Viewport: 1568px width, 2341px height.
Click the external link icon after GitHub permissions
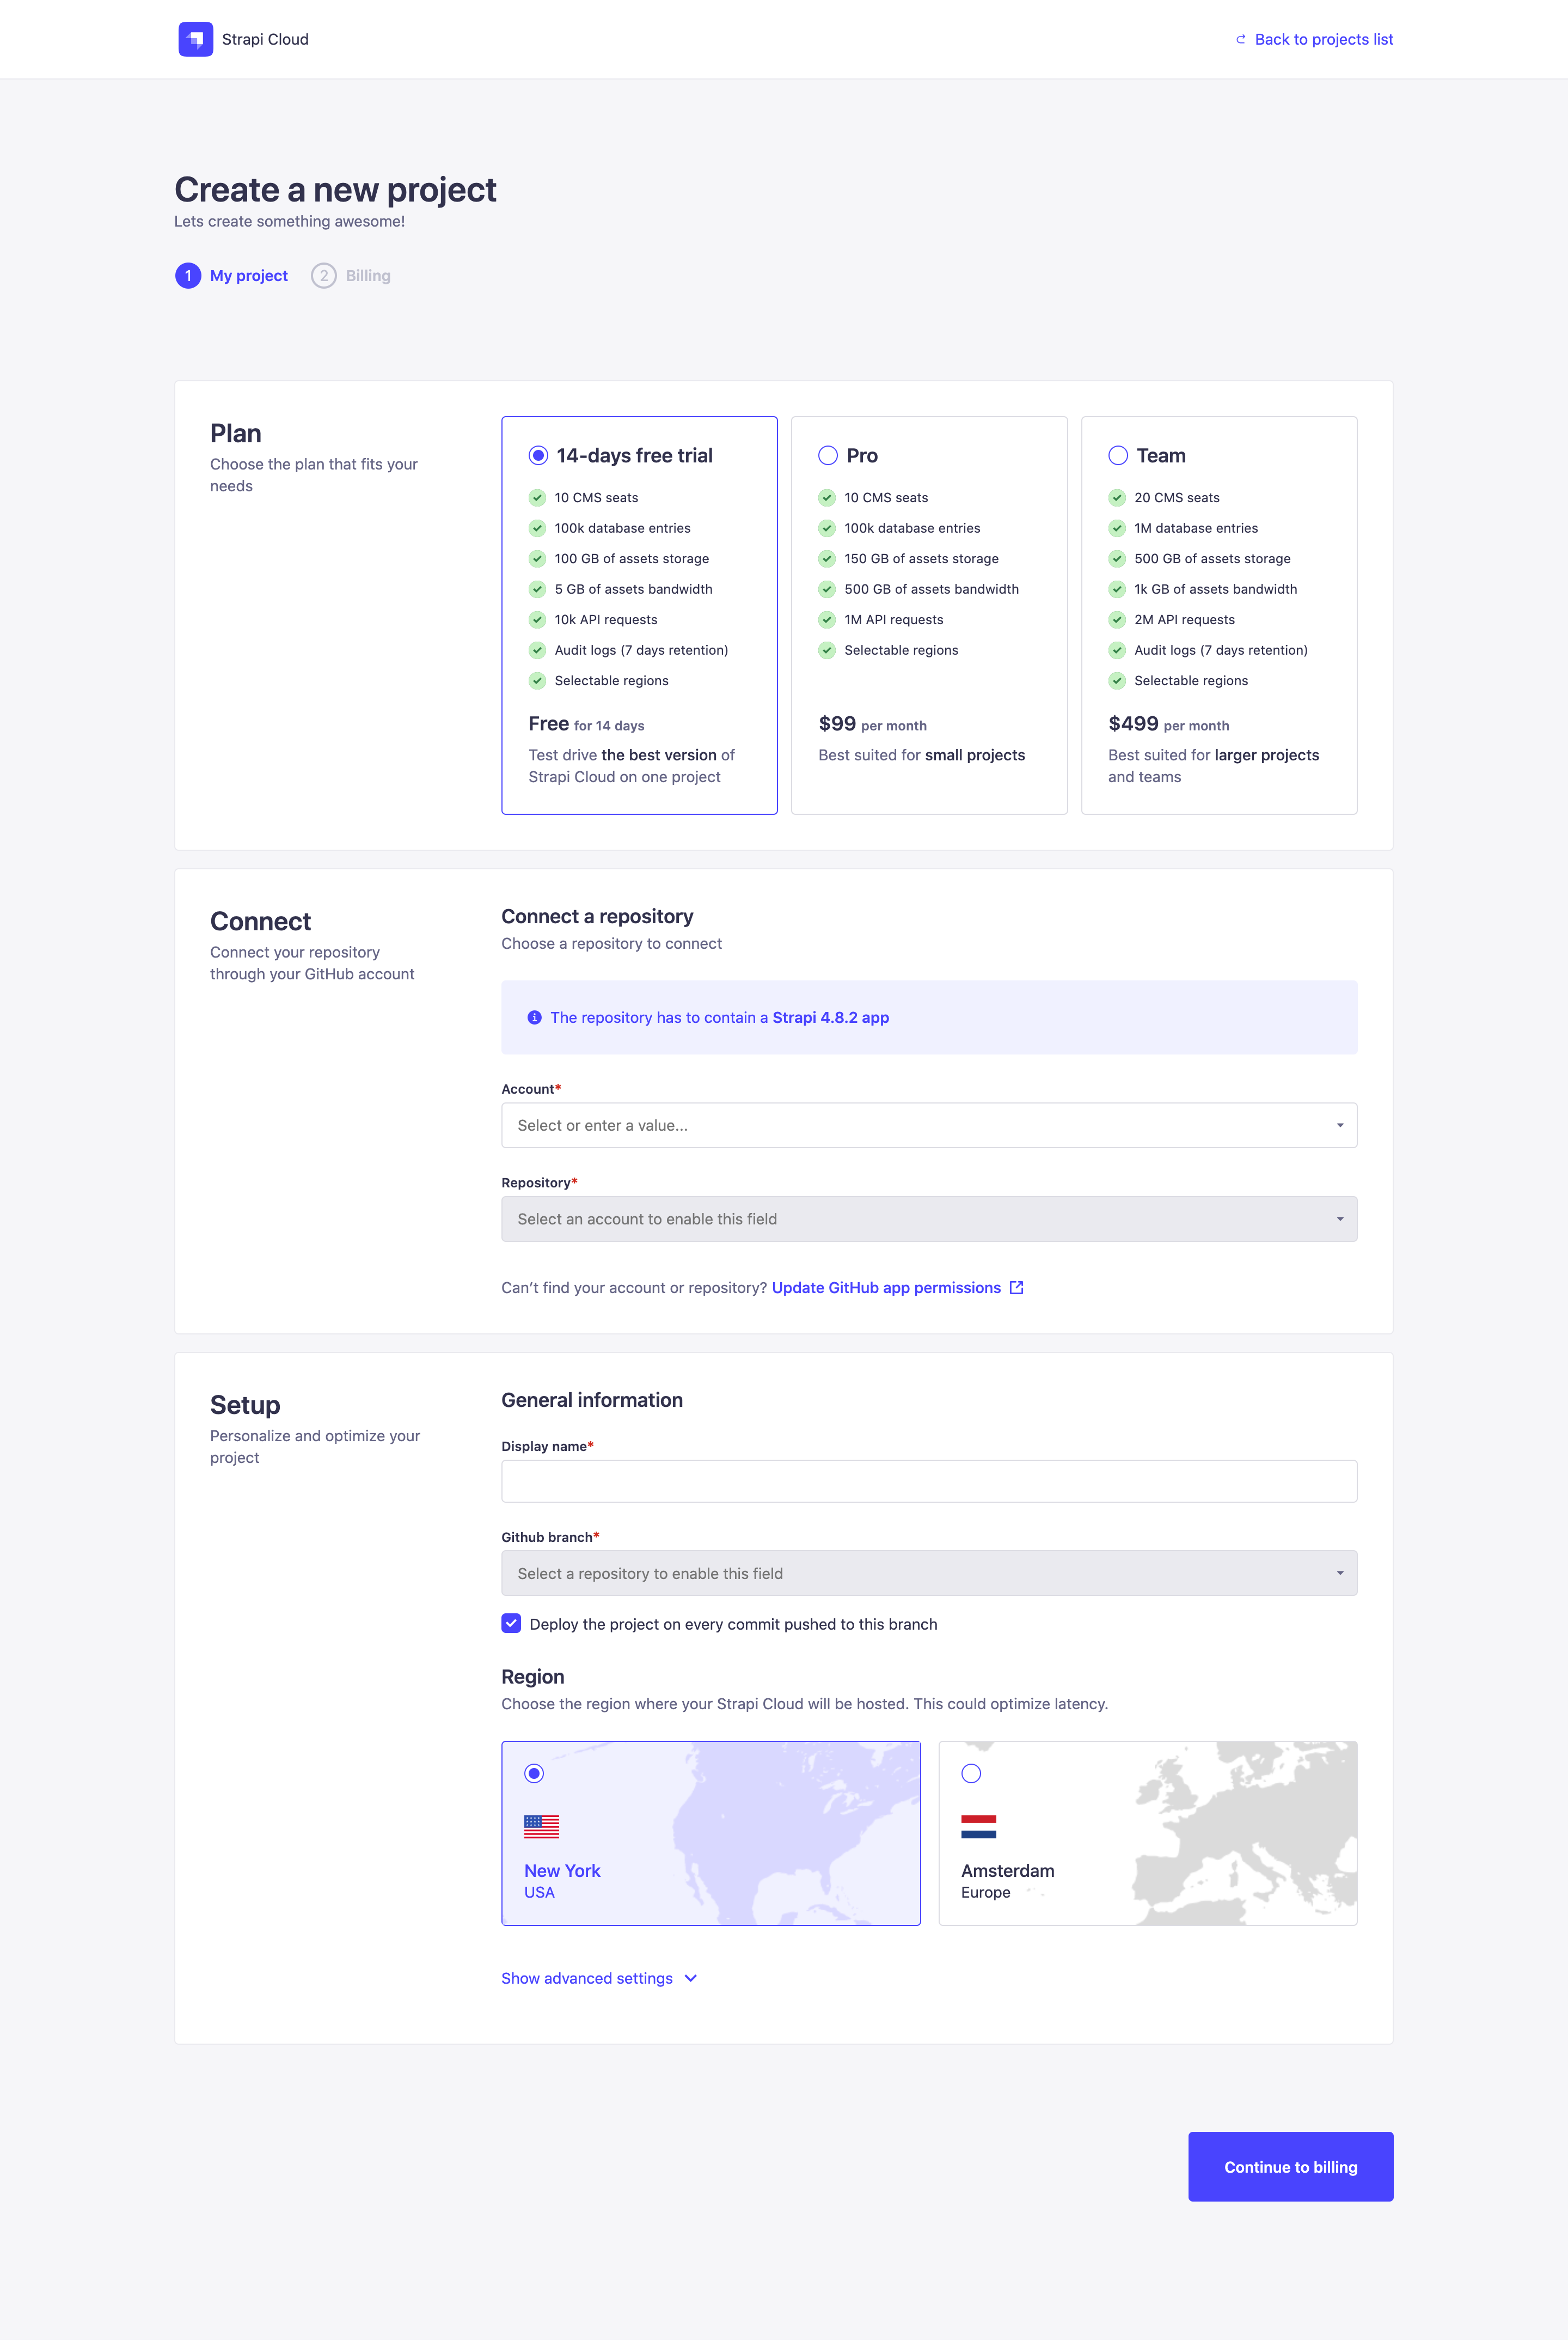pos(1016,1288)
